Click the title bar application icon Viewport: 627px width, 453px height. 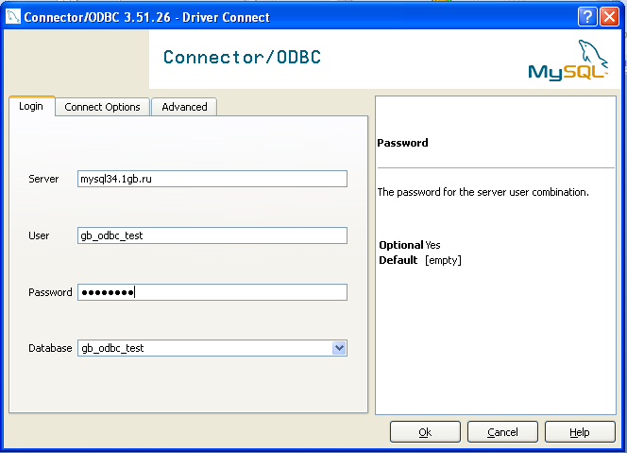(x=13, y=17)
